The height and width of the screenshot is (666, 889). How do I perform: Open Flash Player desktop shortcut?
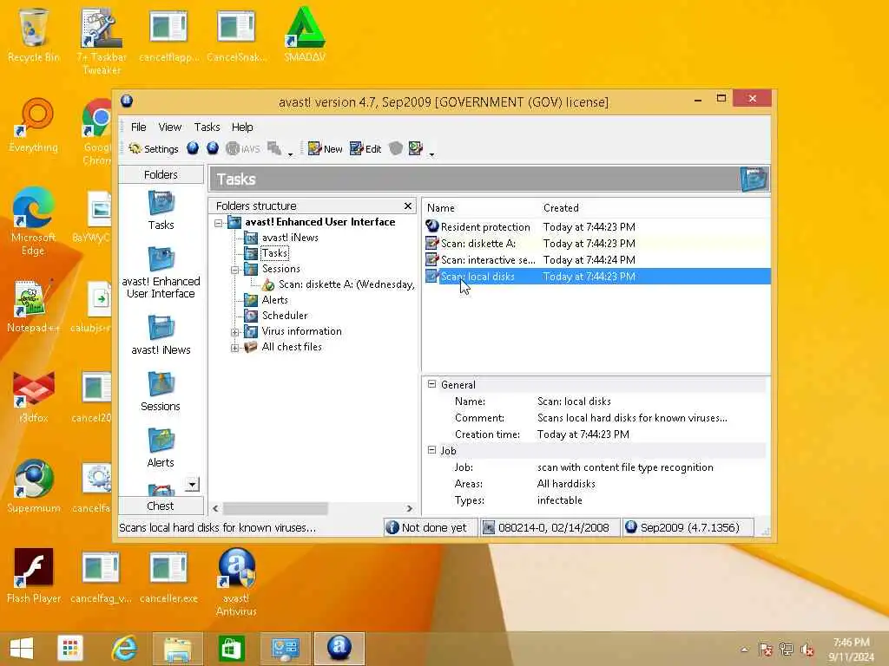(34, 575)
